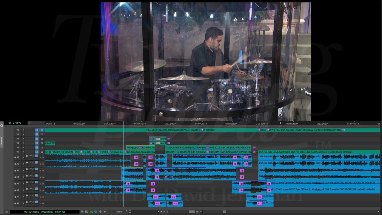Solo audio track A1

point(40,157)
